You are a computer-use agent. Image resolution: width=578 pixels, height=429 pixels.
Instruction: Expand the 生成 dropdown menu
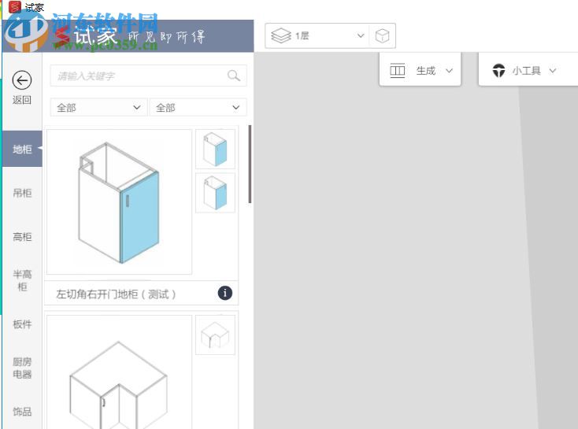pyautogui.click(x=449, y=70)
